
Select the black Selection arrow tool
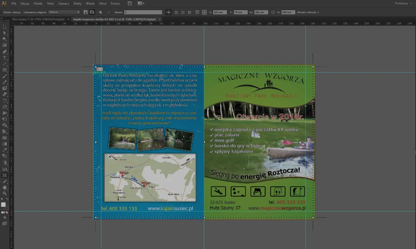coord(5,27)
